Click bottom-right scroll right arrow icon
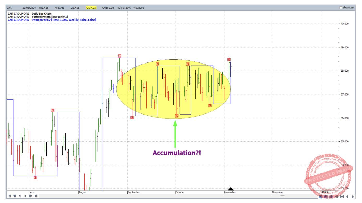This screenshot has height=203, width=362. pyautogui.click(x=353, y=196)
